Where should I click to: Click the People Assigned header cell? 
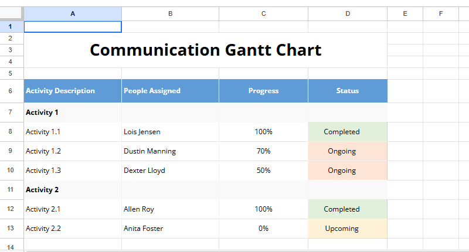click(152, 91)
